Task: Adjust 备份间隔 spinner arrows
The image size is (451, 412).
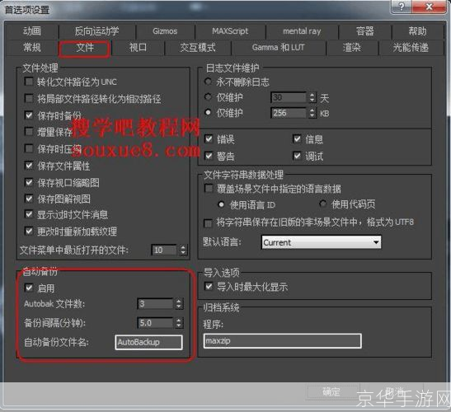Action: [179, 323]
